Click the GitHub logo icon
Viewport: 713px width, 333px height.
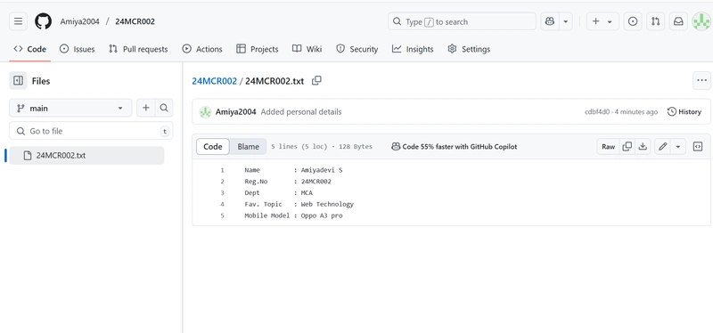(x=43, y=21)
